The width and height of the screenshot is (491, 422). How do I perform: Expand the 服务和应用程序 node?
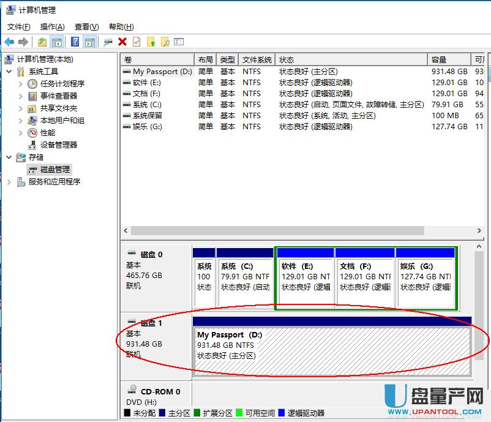[9, 182]
